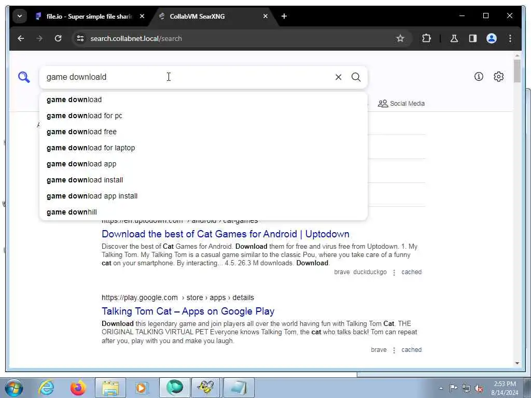Screen dimensions: 531x398
Task: Open the About info icon
Action: tap(479, 77)
